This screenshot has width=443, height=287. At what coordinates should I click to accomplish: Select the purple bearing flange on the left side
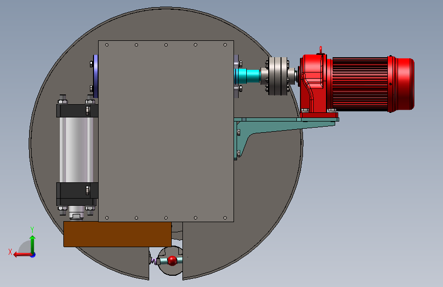pyautogui.click(x=96, y=76)
